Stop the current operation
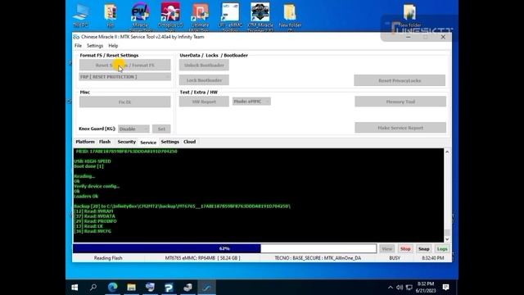 [405, 249]
